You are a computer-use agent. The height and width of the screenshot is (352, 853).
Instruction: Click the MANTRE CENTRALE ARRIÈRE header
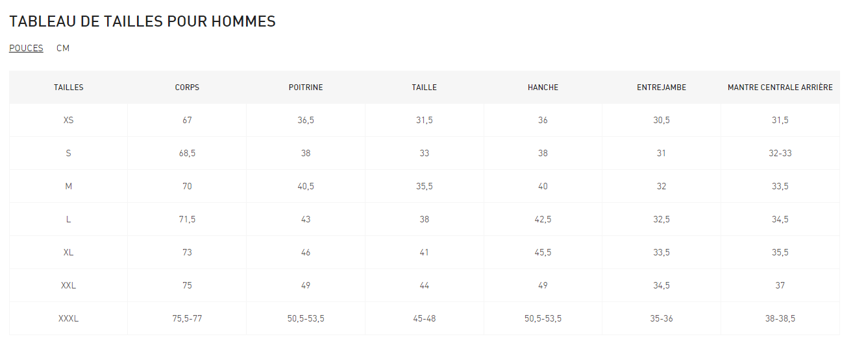click(780, 88)
